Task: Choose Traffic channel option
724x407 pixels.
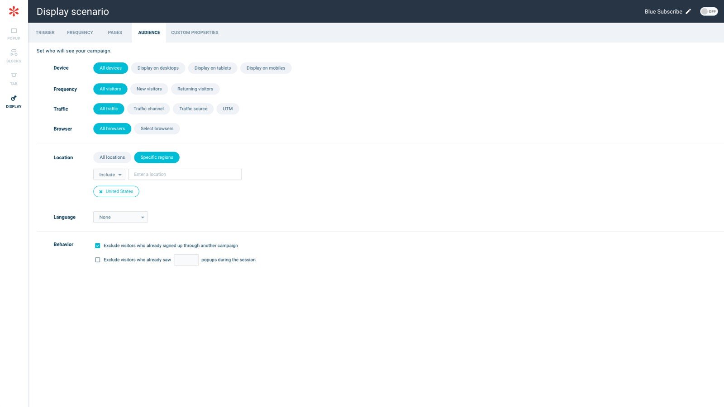Action: (x=148, y=109)
